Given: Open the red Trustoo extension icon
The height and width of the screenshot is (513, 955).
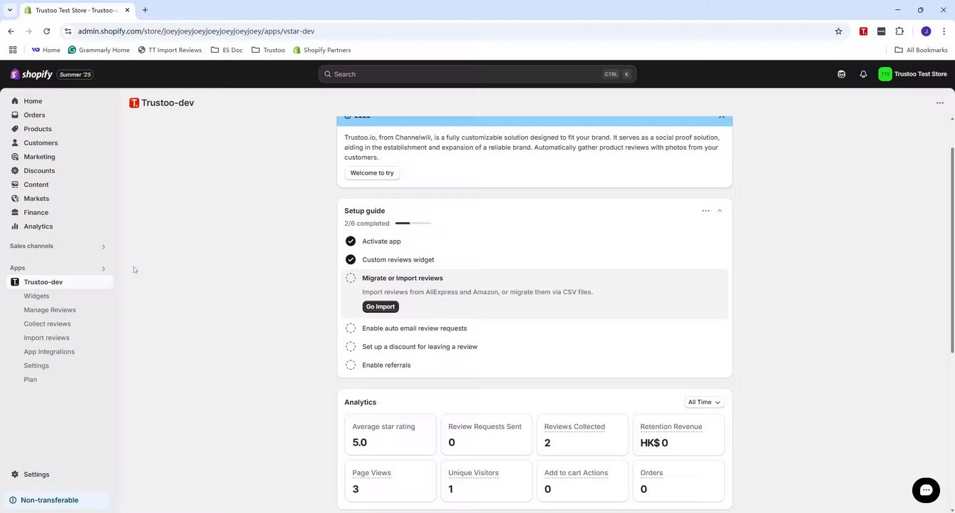Looking at the screenshot, I should [x=863, y=31].
